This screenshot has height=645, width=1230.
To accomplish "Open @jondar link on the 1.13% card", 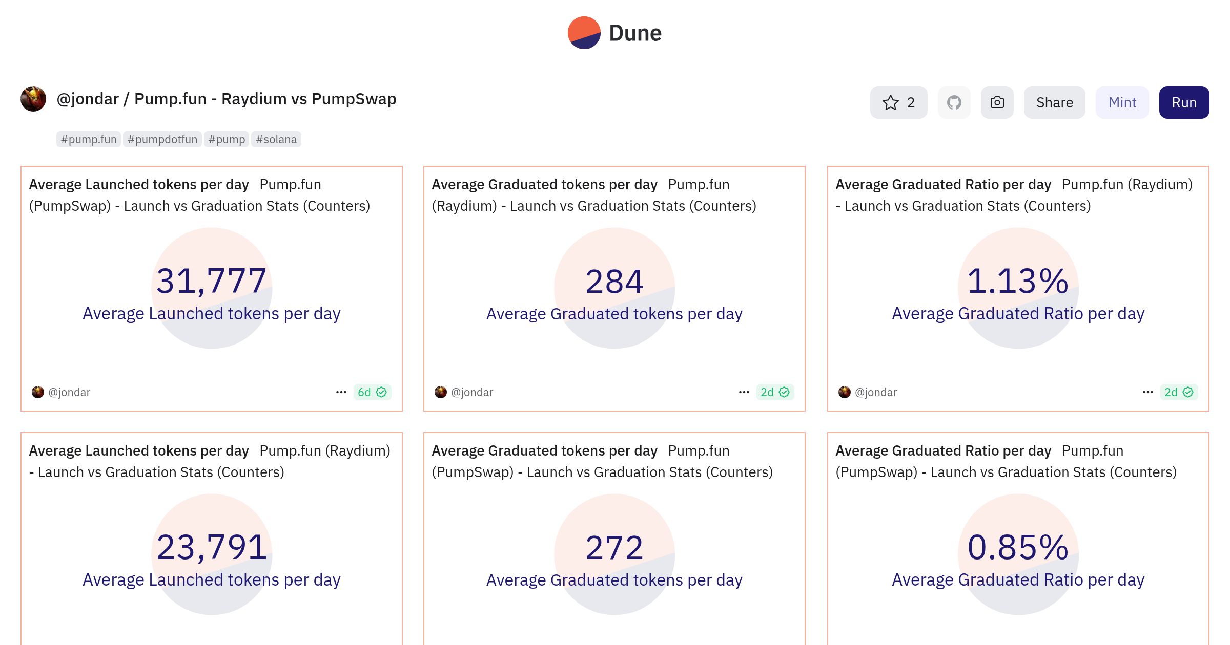I will (876, 392).
